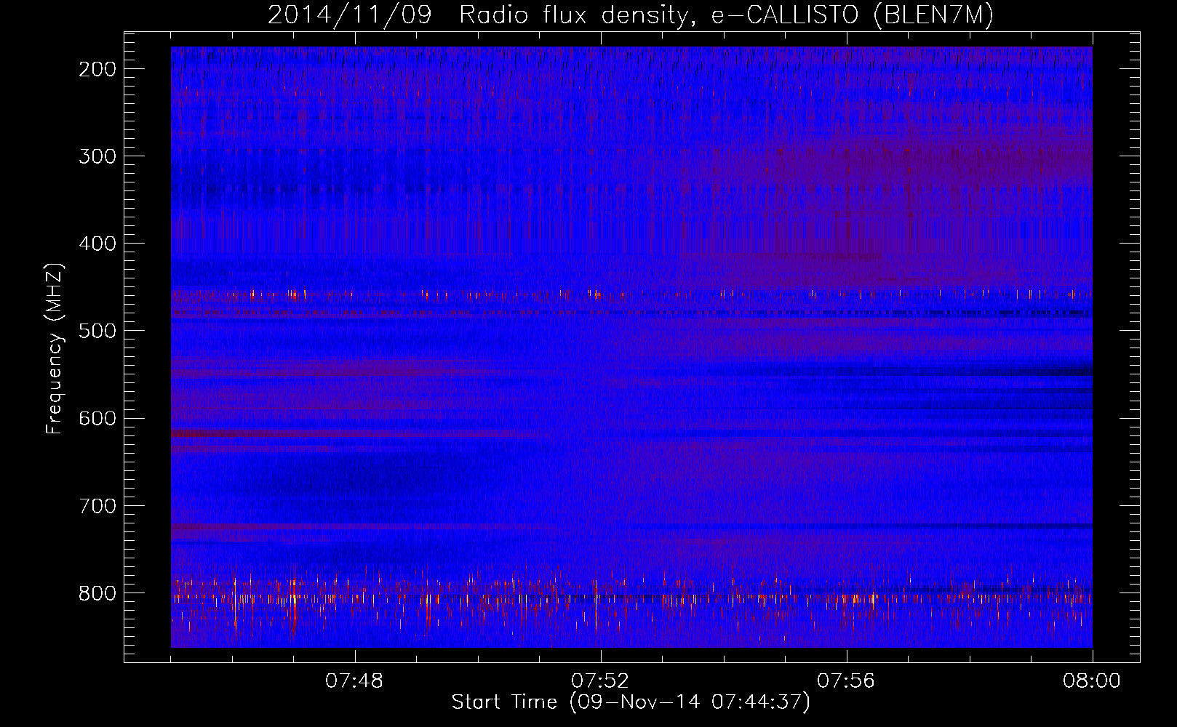Viewport: 1177px width, 727px height.
Task: Click the 08:00 time tick label
Action: click(x=1092, y=681)
